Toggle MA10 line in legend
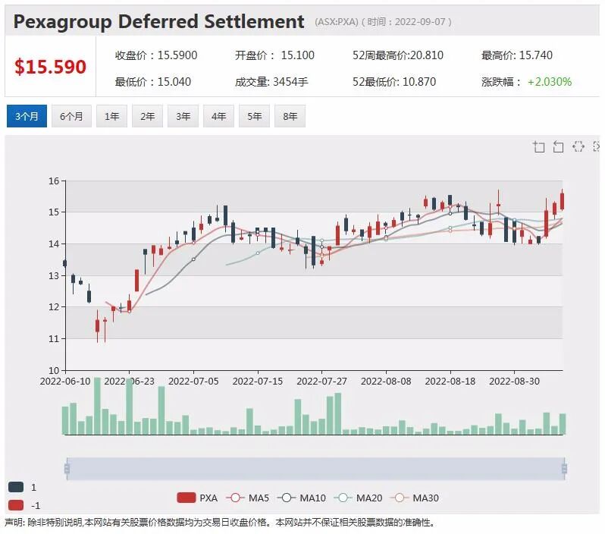Viewport: 605px width, 534px height. point(301,498)
